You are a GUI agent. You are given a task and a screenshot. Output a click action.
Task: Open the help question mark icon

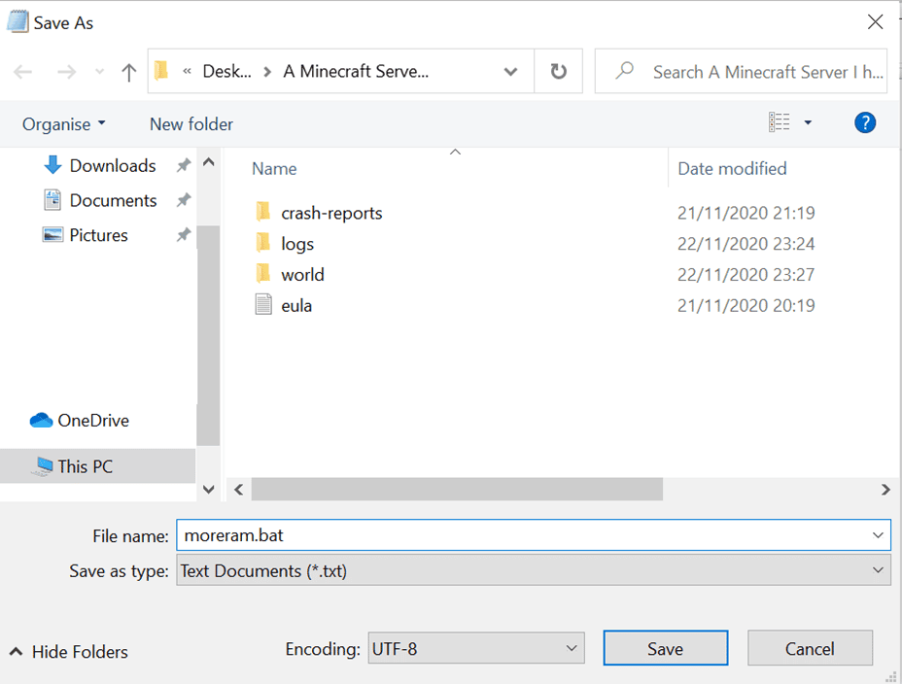point(864,122)
